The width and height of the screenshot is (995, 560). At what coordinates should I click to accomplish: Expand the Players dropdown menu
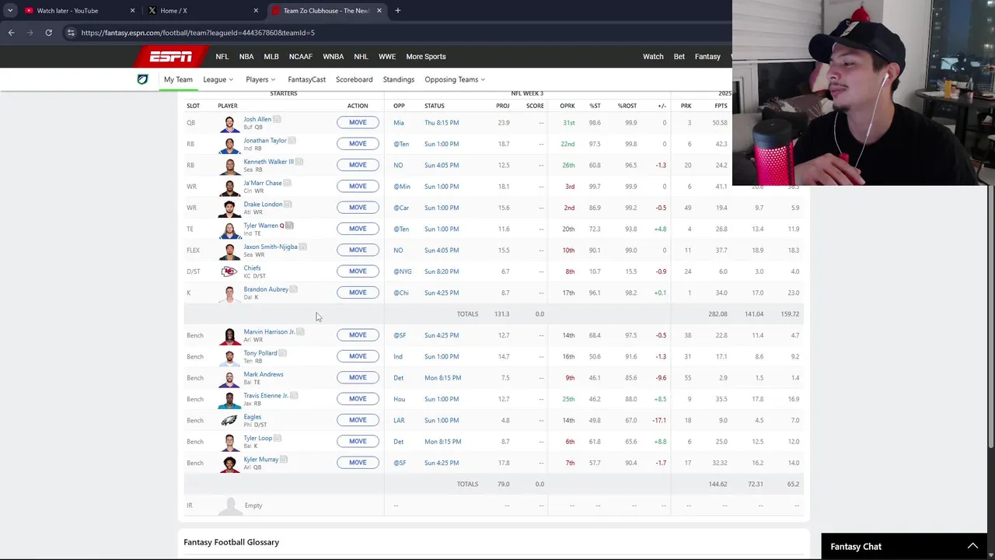(x=260, y=79)
